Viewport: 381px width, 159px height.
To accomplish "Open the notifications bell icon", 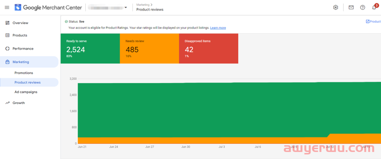I will 374,7.
